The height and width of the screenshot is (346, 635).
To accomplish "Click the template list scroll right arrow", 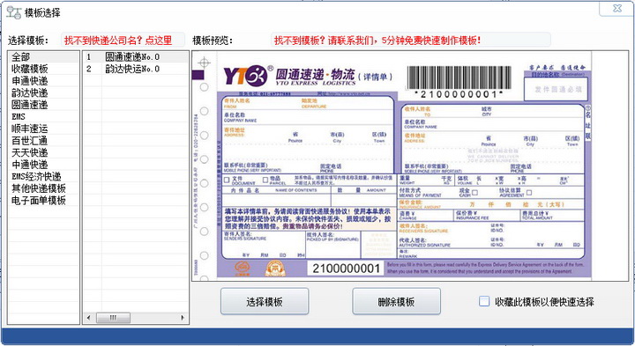I will tap(183, 318).
